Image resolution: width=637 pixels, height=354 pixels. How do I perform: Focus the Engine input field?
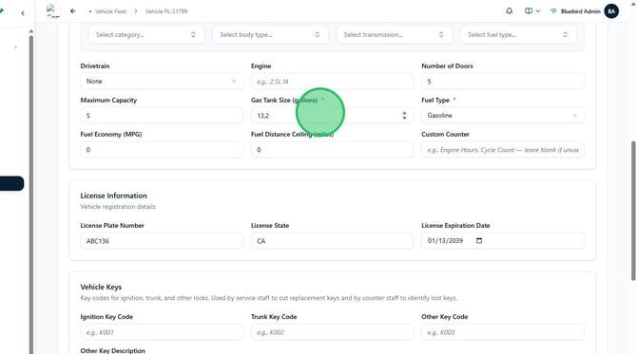pos(333,82)
